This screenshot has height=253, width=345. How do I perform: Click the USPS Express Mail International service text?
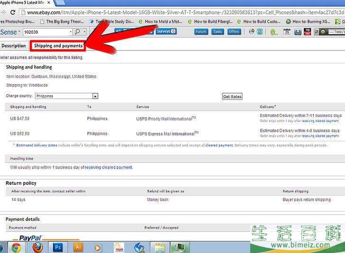(x=167, y=134)
